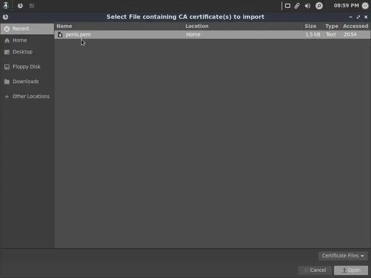Screen dimensions: 371x278
Task: Click the volume speaker icon
Action: pyautogui.click(x=308, y=6)
